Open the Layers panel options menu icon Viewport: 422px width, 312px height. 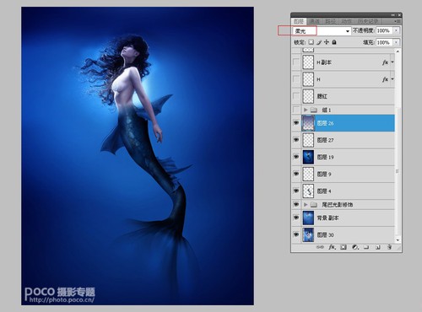click(397, 21)
